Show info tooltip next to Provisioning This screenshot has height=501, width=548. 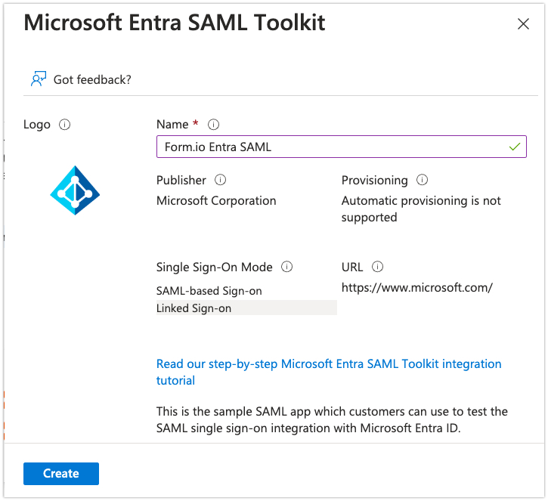423,180
